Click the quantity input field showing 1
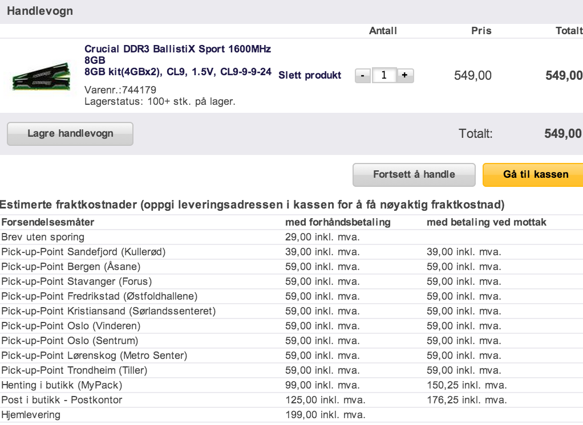583x425 pixels. (384, 75)
